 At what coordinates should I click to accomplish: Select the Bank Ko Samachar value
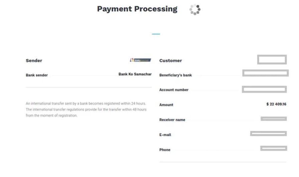click(135, 74)
